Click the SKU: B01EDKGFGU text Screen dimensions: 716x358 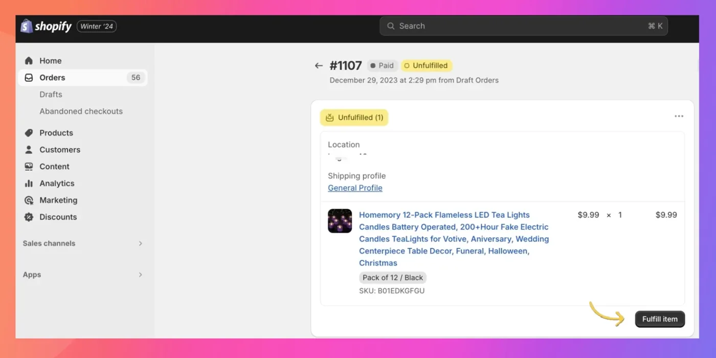coord(392,291)
